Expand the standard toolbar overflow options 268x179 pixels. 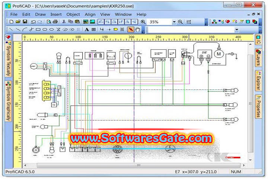pos(206,22)
